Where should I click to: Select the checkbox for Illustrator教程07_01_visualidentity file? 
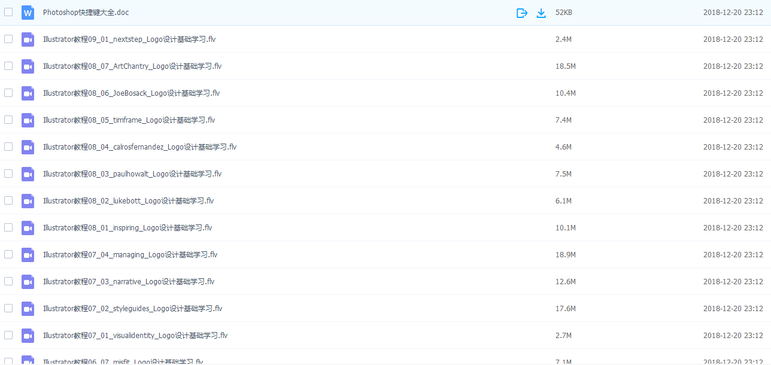8,335
